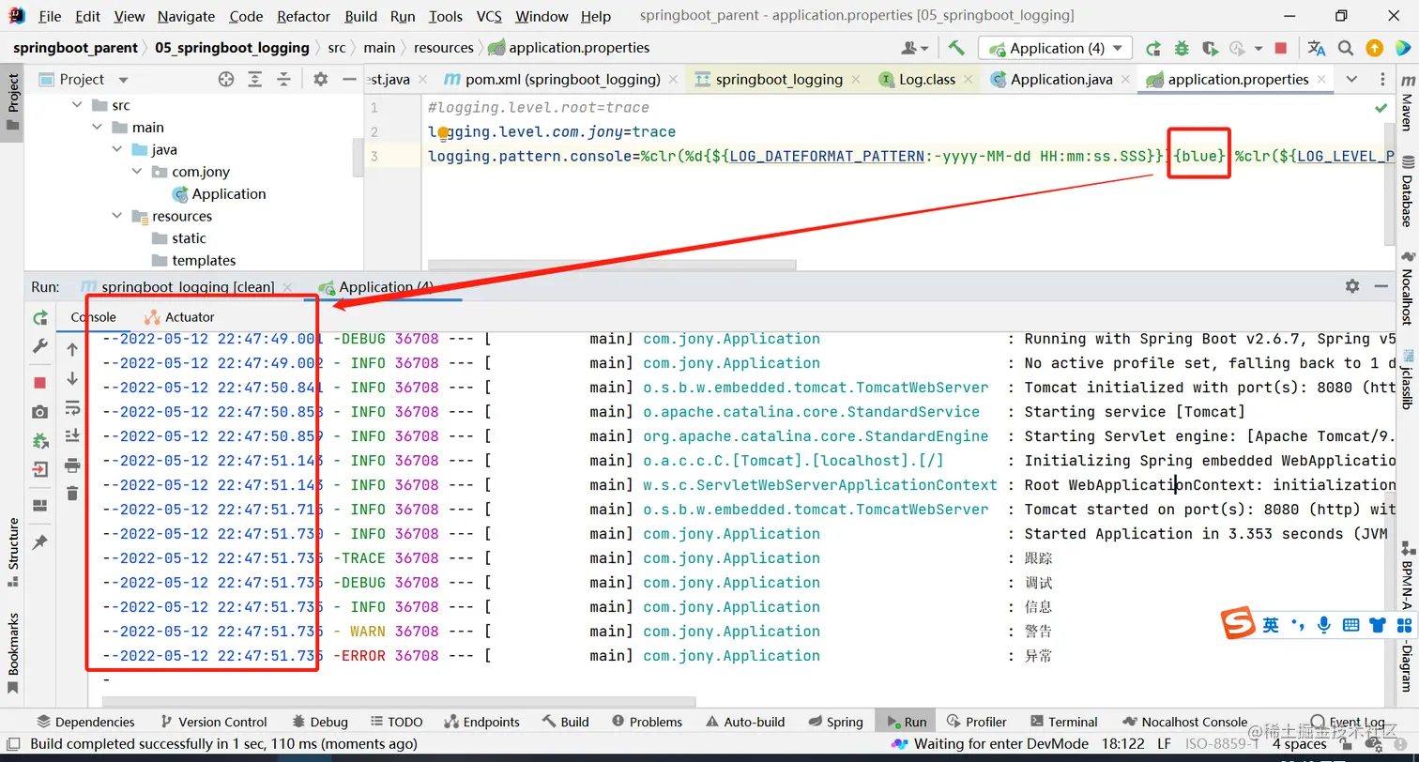Click the resources breadcrumb in navigation bar
The height and width of the screenshot is (762, 1419).
[x=444, y=48]
